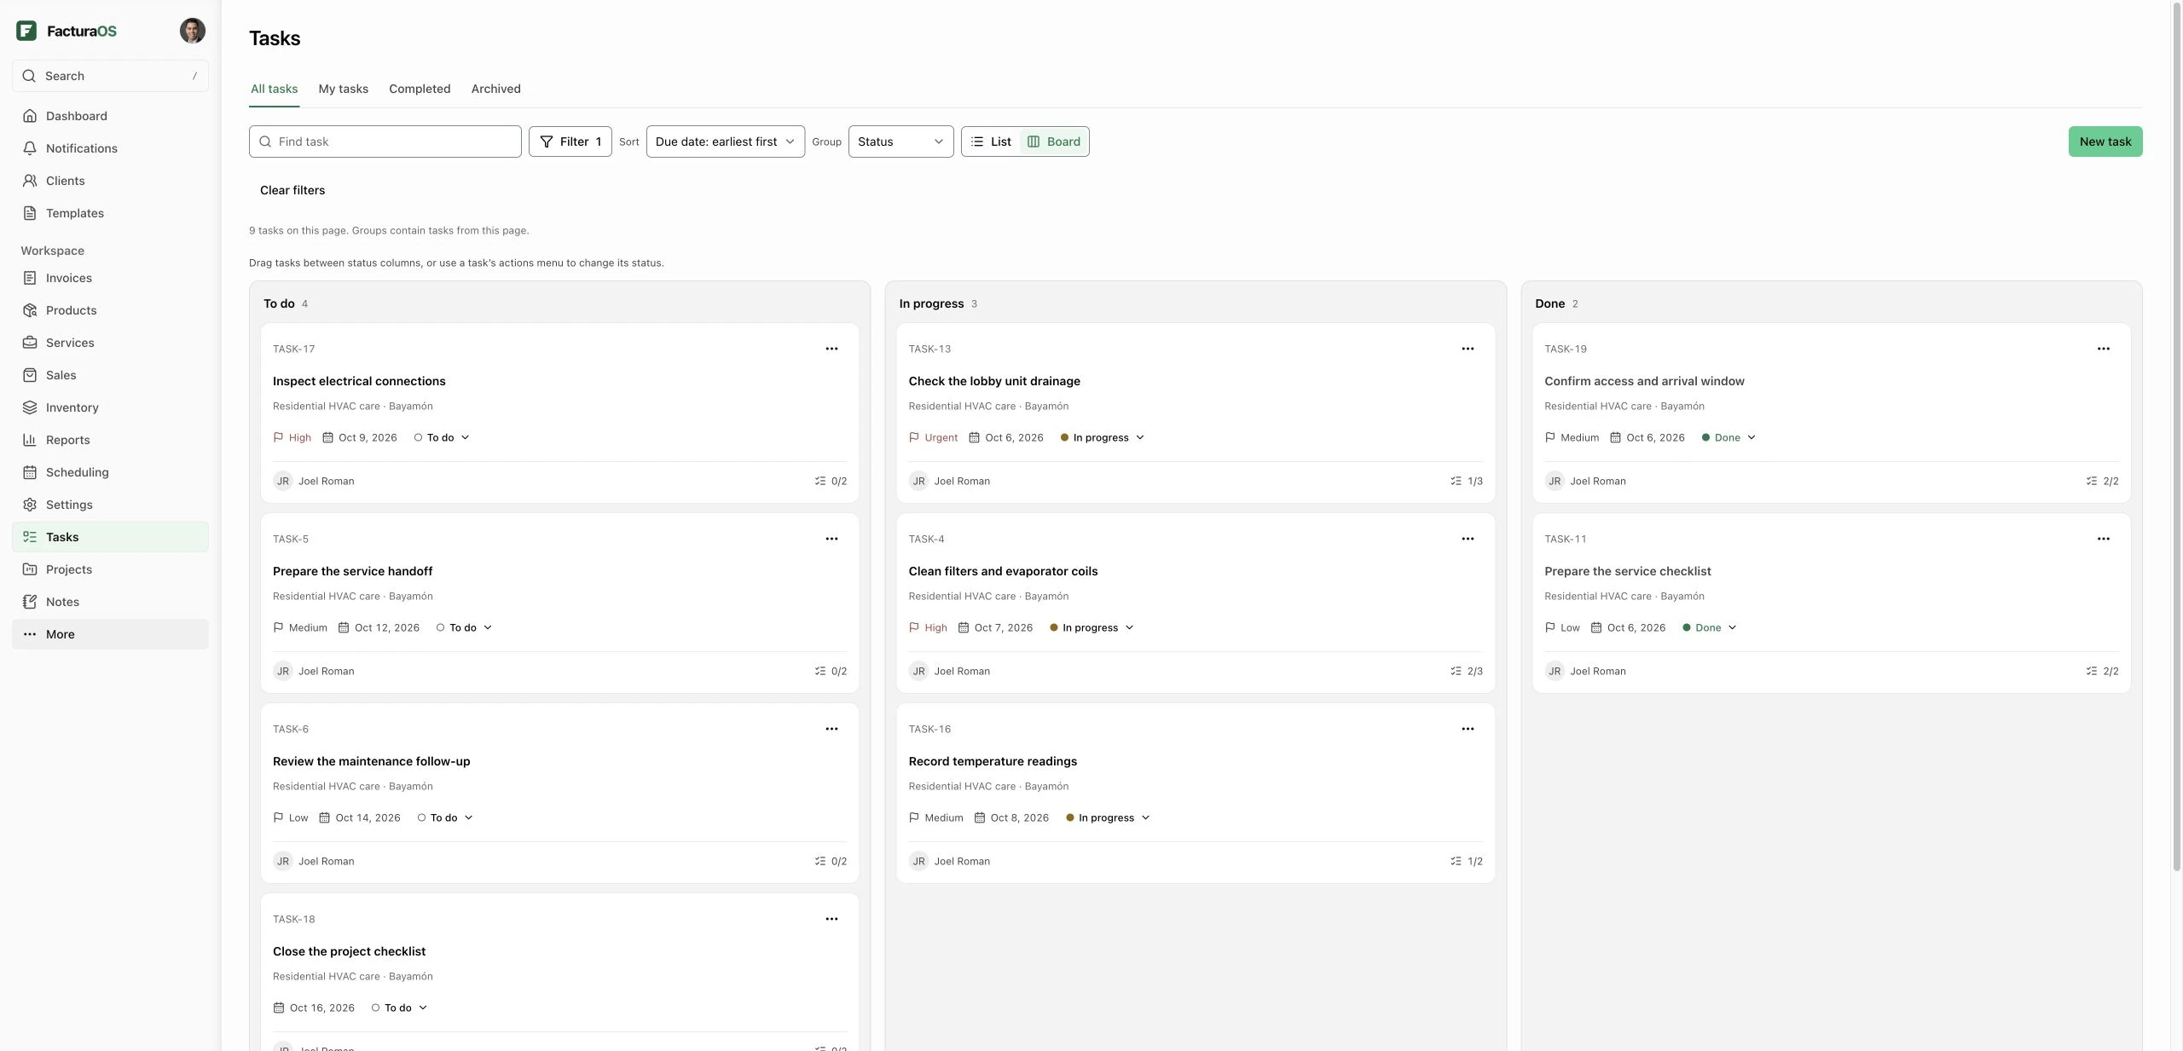Expand Done status on Prepare the service checklist
This screenshot has width=2183, height=1051.
click(x=1709, y=627)
